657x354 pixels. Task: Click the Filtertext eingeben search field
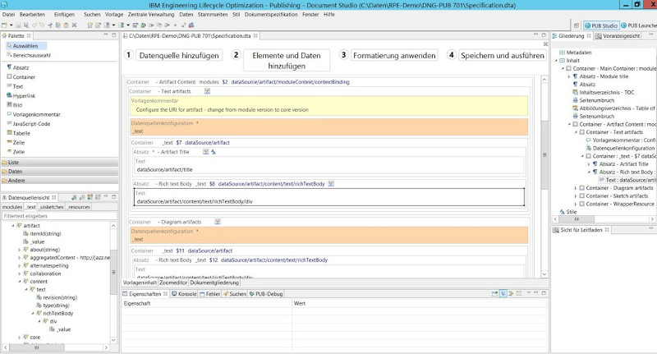(57, 215)
